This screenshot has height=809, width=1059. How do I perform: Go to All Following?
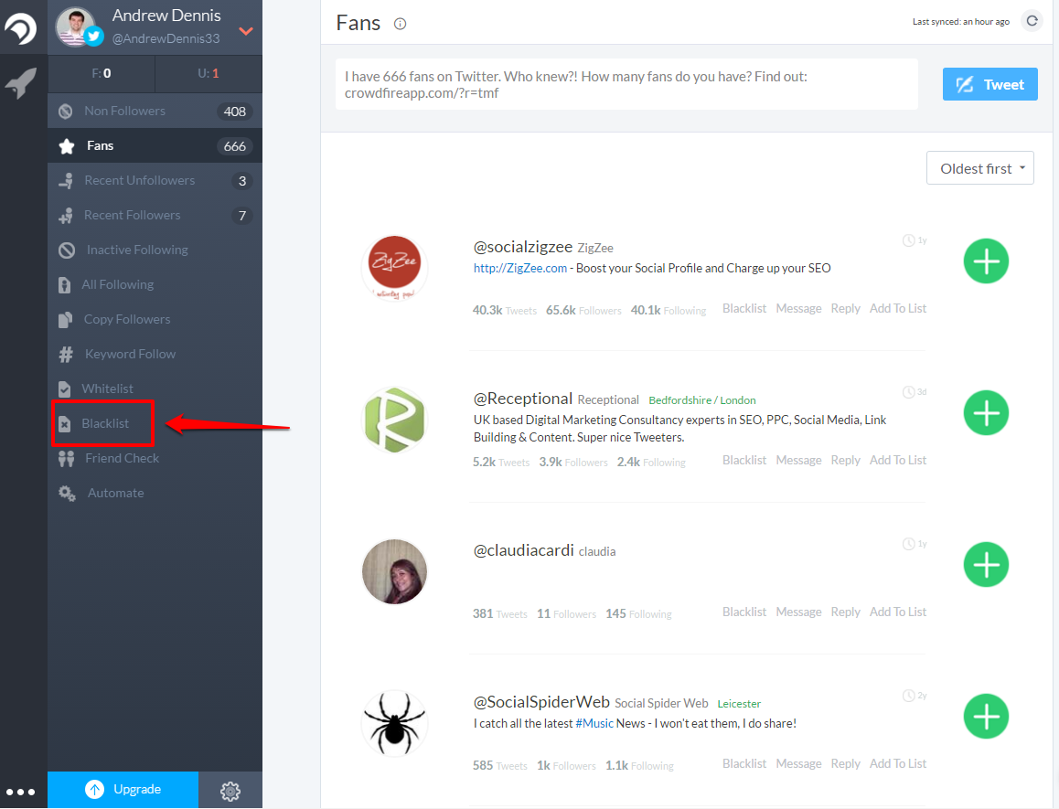tap(155, 285)
